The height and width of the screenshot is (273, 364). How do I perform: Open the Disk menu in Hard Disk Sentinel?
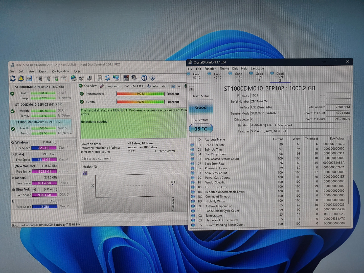point(21,72)
